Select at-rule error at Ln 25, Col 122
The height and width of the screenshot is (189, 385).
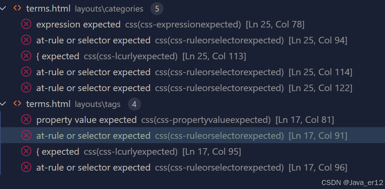[93, 88]
